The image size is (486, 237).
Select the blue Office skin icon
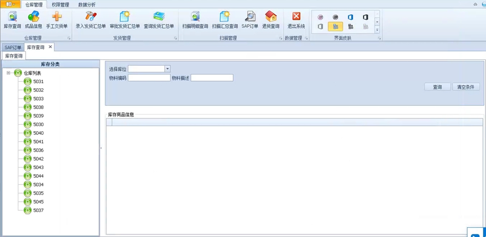tap(350, 17)
